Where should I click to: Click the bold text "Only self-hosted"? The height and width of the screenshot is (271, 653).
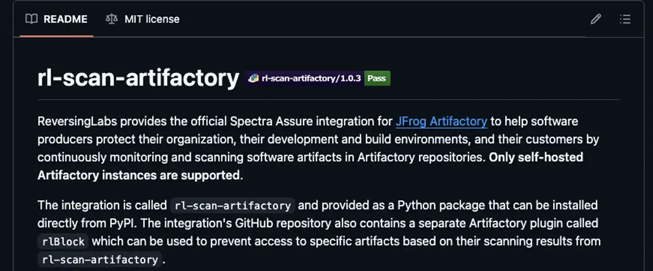[x=536, y=157]
